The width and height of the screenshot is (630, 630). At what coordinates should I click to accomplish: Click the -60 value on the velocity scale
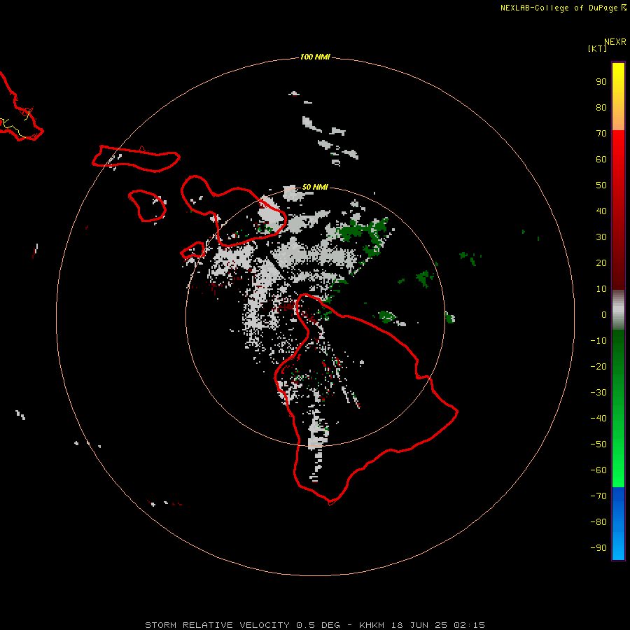(598, 470)
